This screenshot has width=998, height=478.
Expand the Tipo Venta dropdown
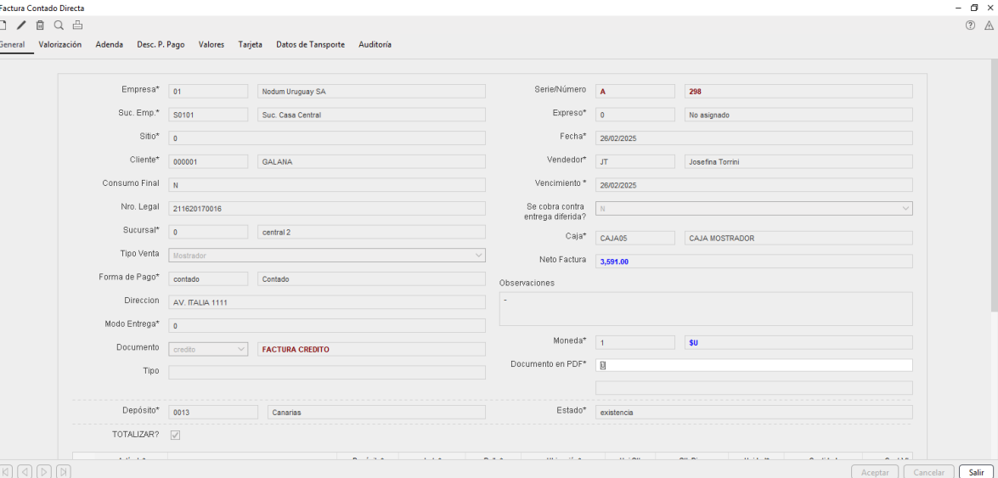tap(478, 255)
